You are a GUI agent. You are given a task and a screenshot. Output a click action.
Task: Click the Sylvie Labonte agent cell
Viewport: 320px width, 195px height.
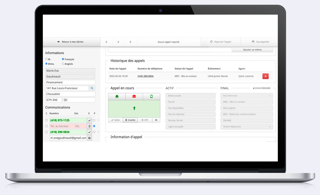[x=246, y=76]
